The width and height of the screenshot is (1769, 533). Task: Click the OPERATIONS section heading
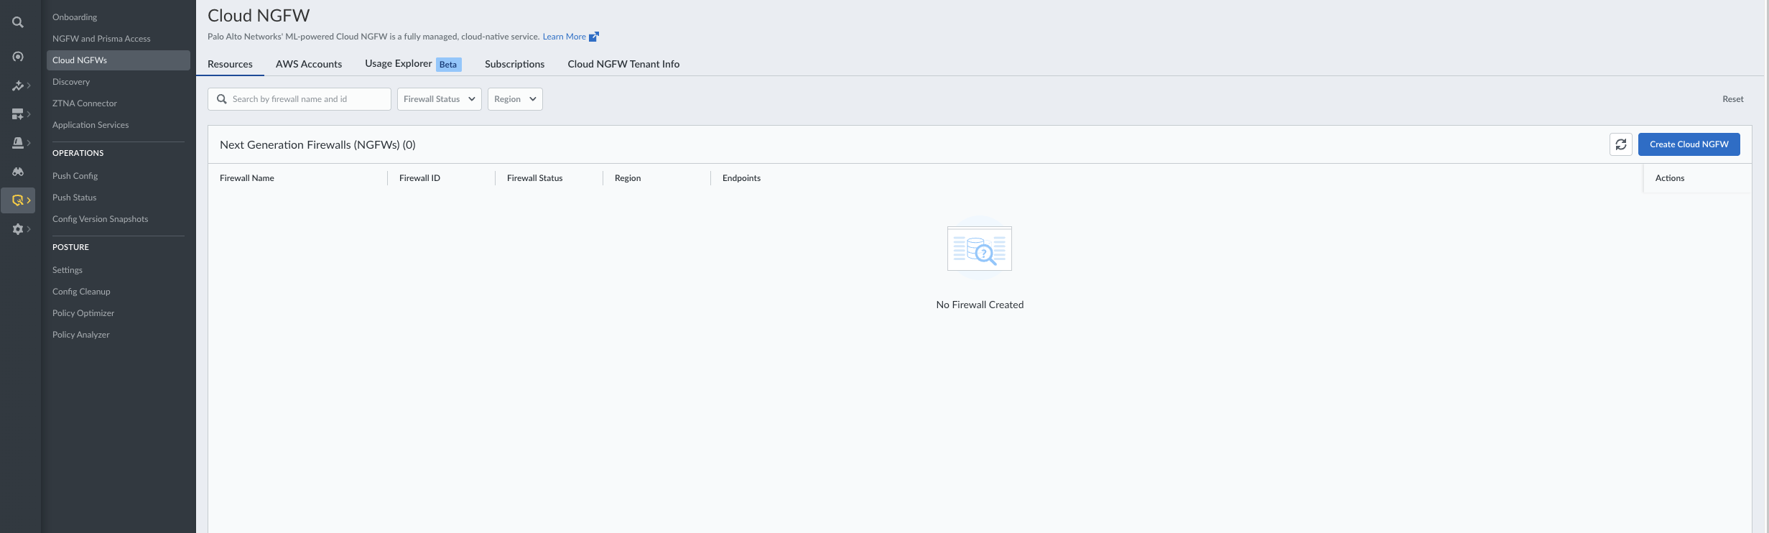(x=78, y=153)
